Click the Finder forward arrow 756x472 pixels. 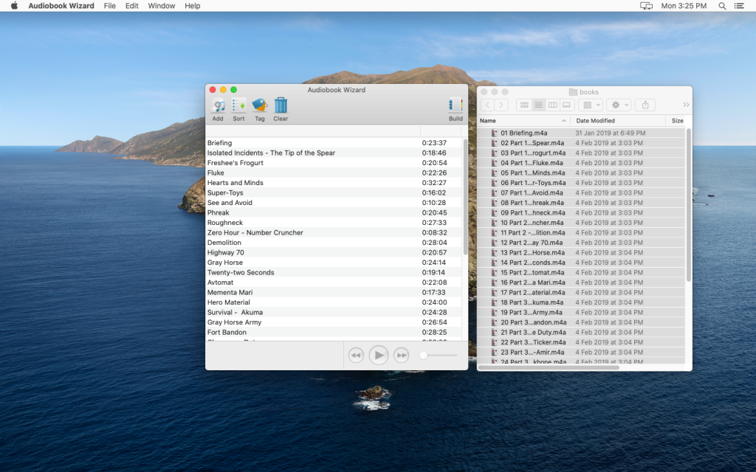pos(501,105)
